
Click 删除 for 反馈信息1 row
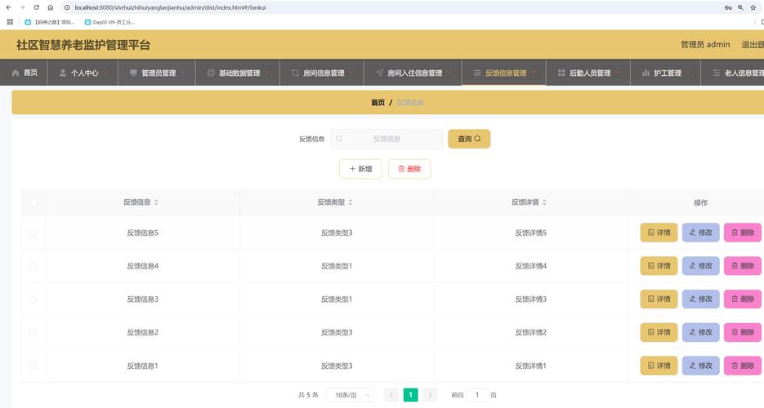[x=743, y=366]
